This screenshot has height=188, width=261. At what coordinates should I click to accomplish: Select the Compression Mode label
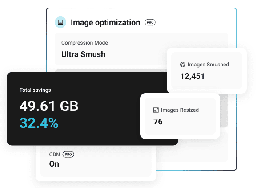[84, 43]
